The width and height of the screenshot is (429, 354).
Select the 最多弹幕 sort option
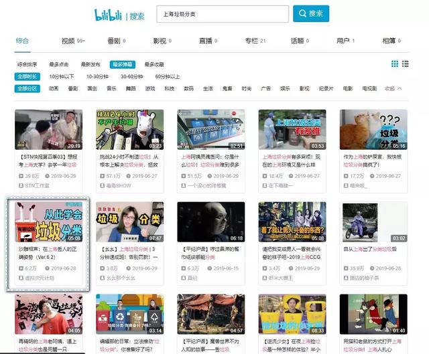pyautogui.click(x=122, y=64)
